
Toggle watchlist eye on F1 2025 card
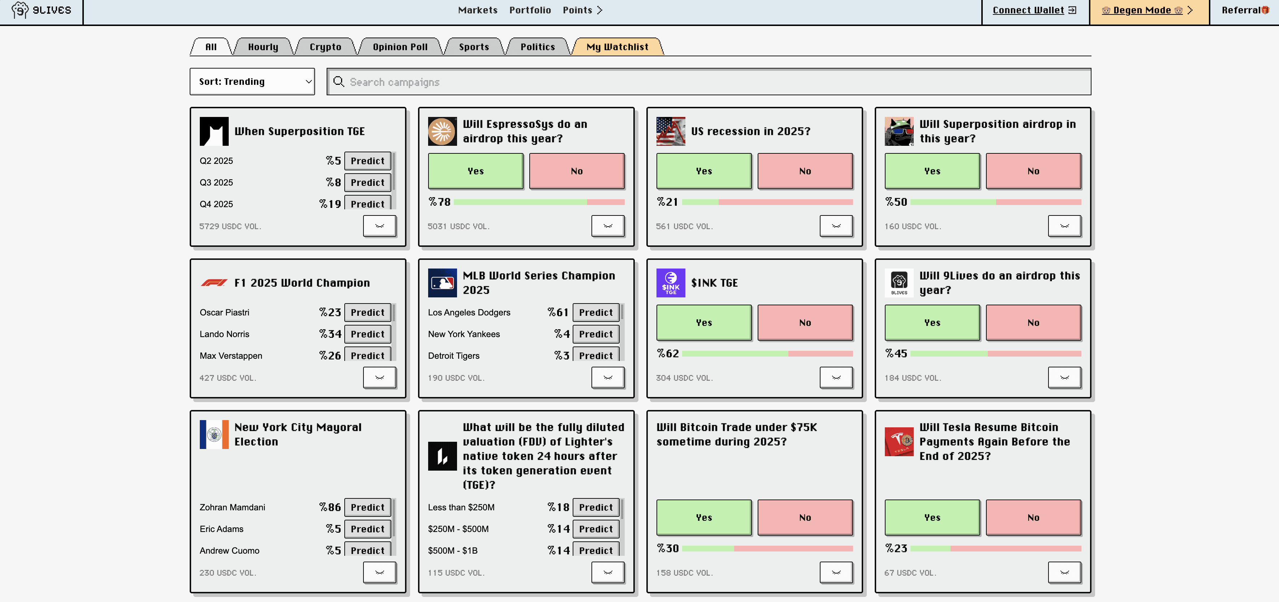(379, 378)
